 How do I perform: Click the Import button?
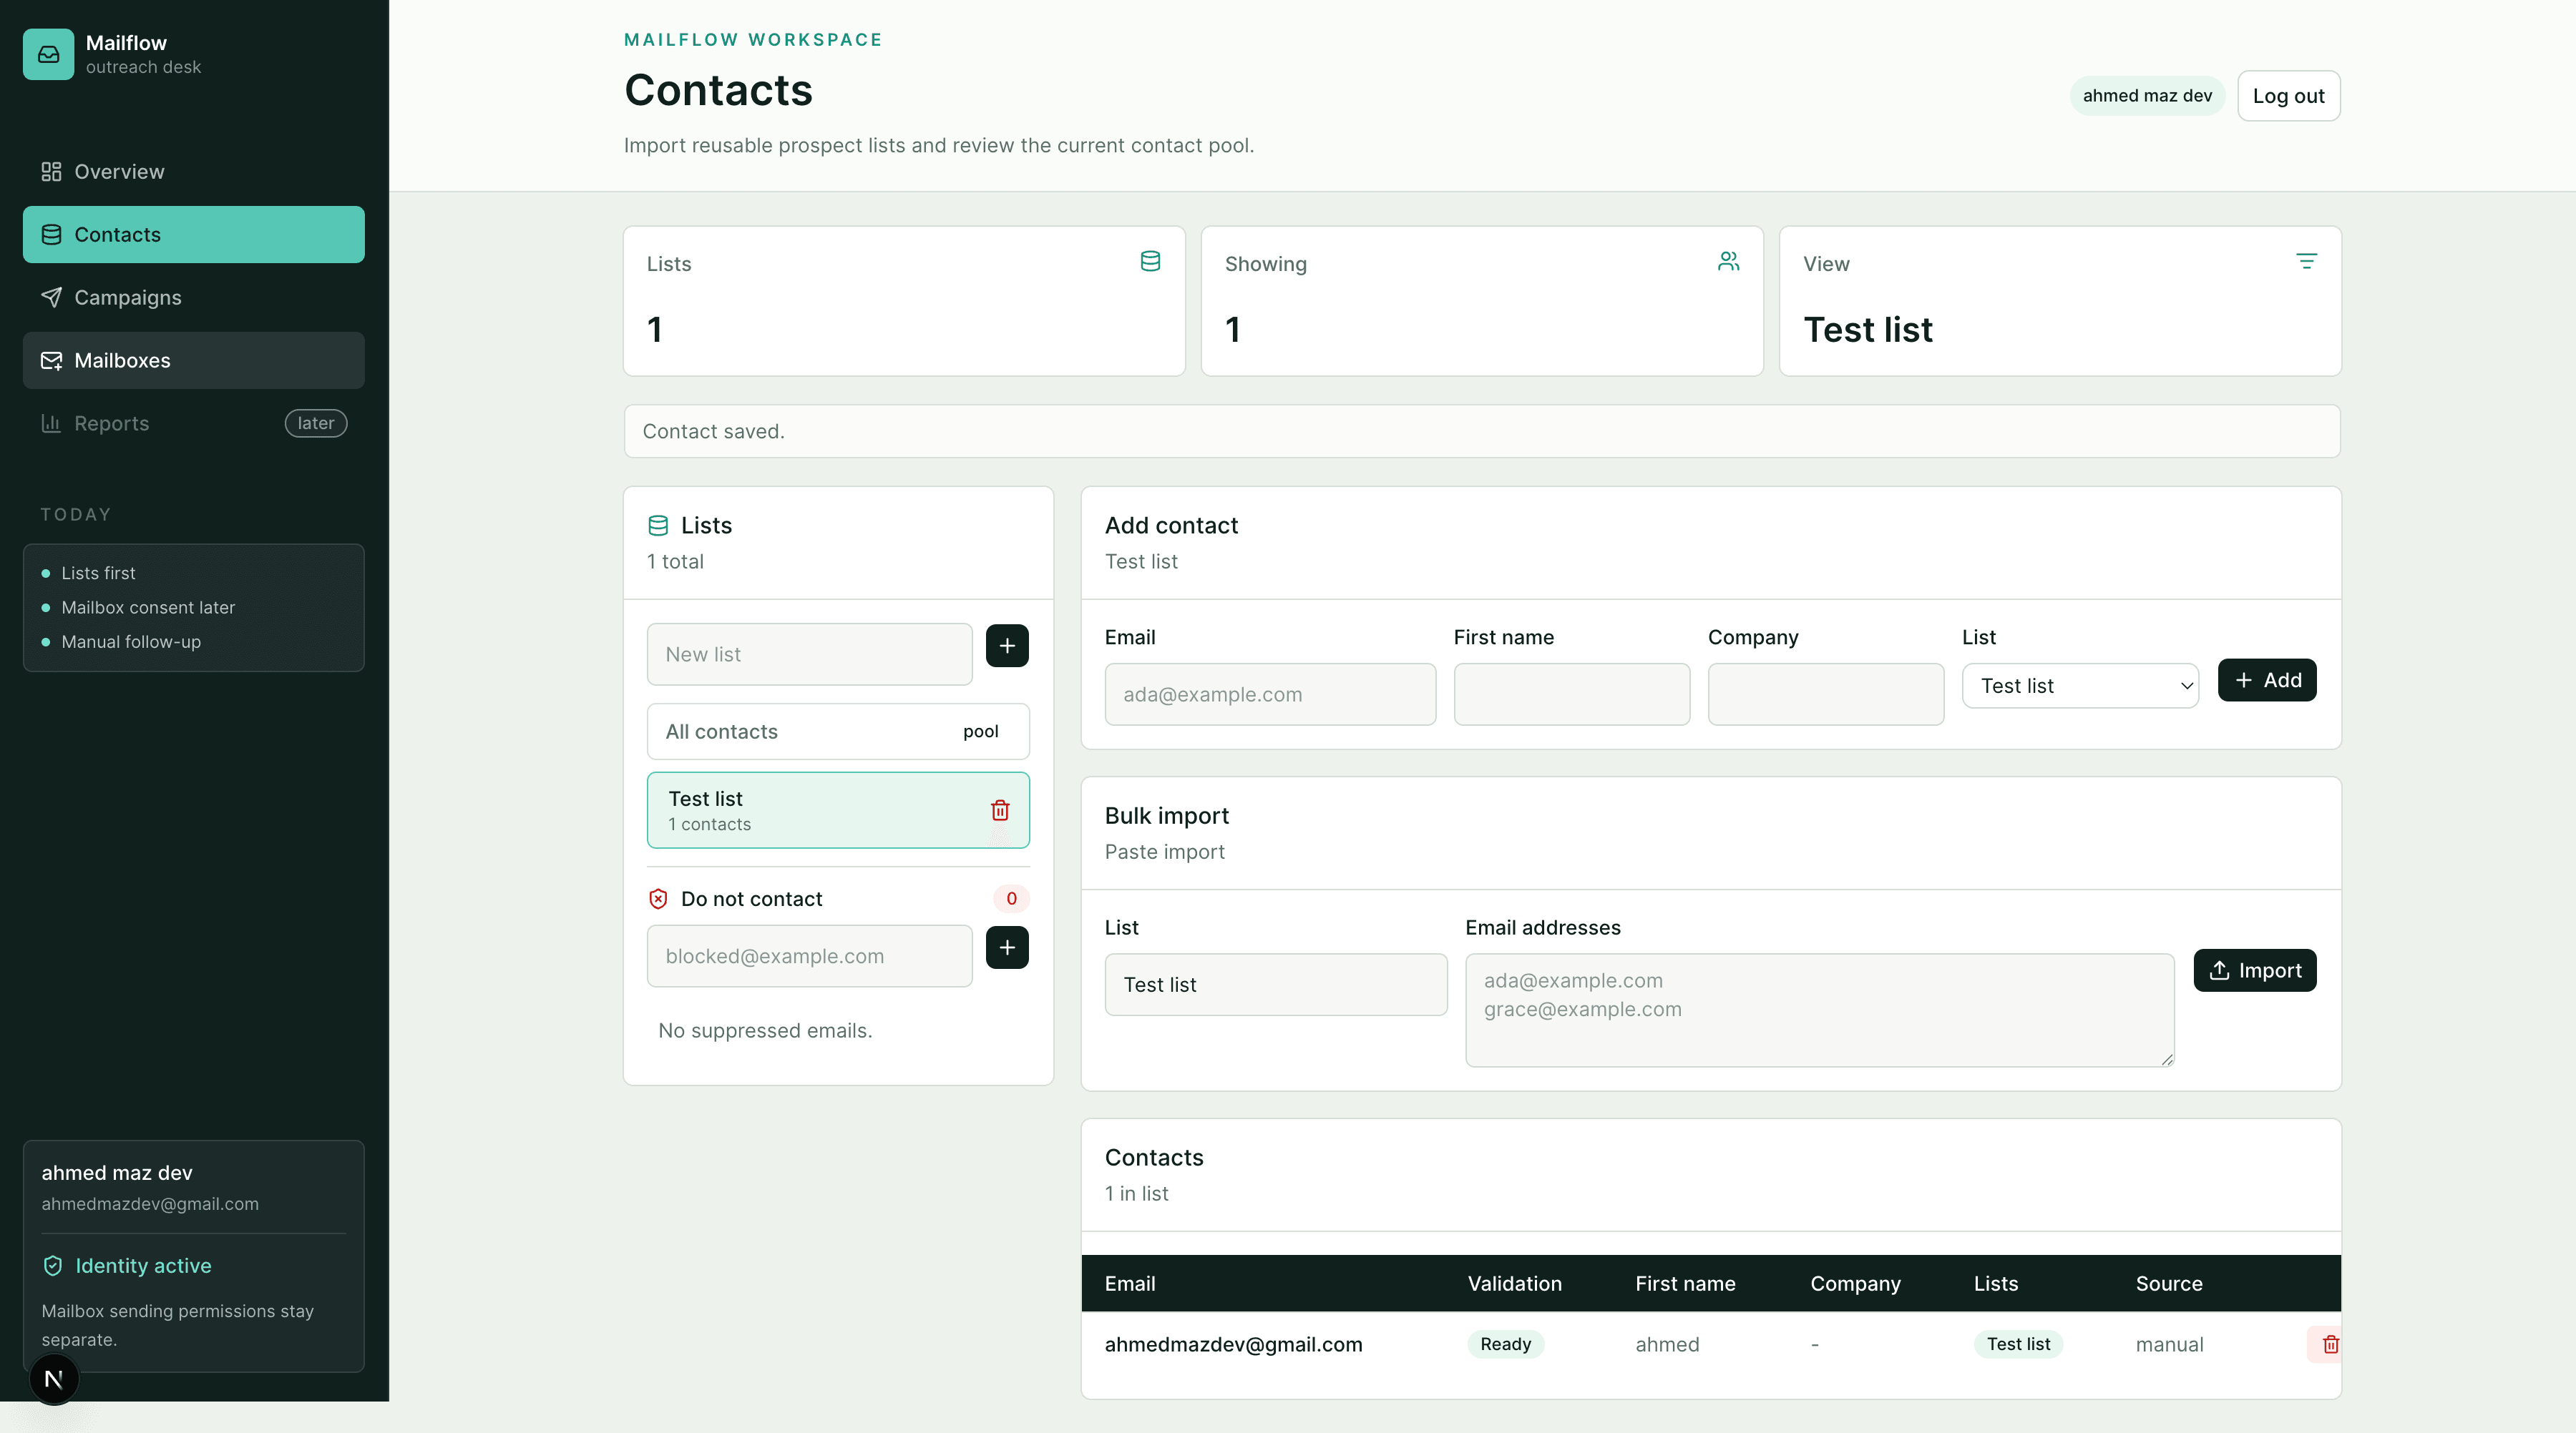(x=2255, y=970)
